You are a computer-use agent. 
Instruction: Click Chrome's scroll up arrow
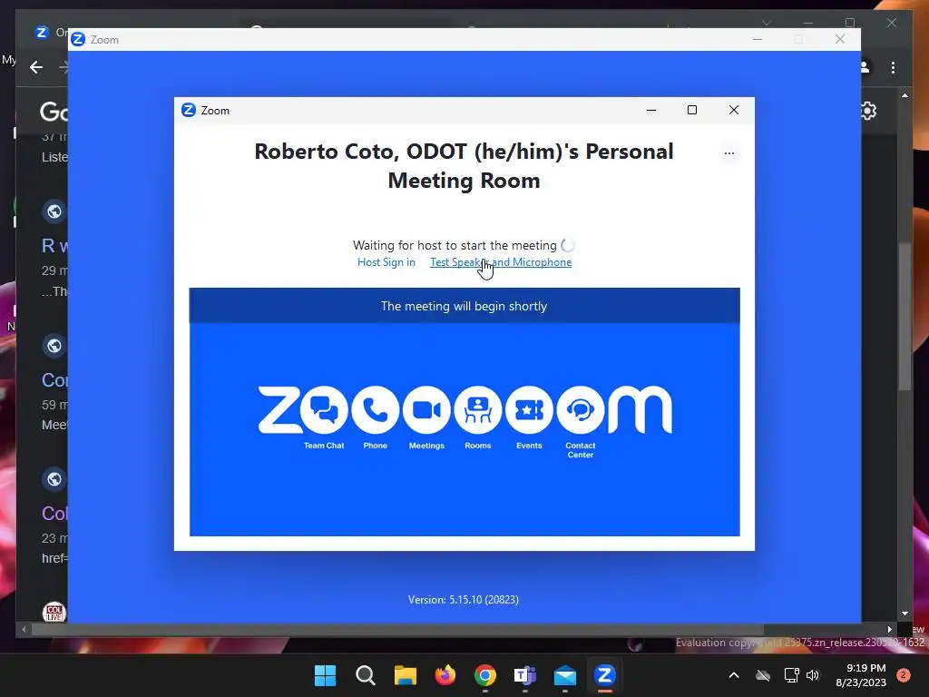pyautogui.click(x=905, y=95)
